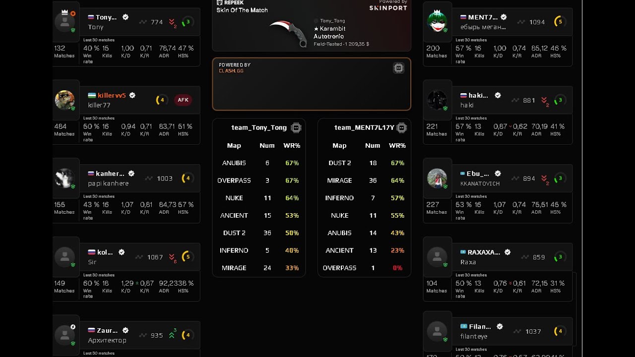The width and height of the screenshot is (635, 357).
Task: Click skill level 4 icon in Filan's row
Action: coord(560,331)
